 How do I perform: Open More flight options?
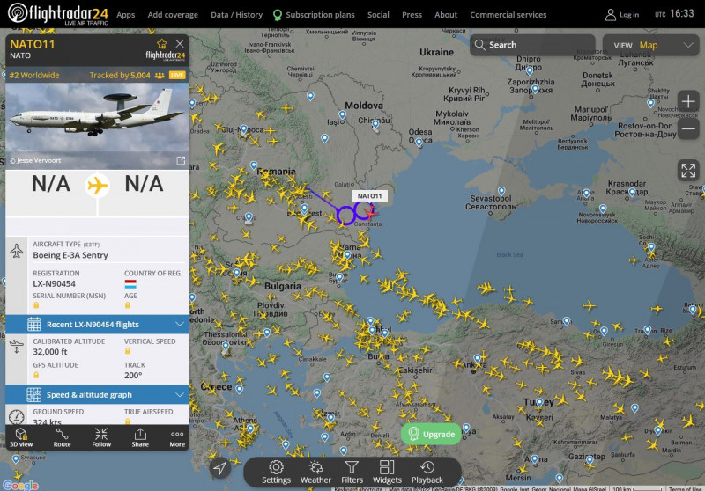177,437
